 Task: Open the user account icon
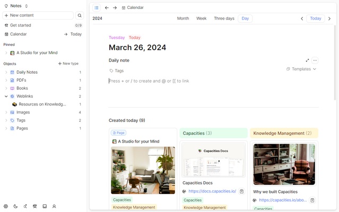(x=54, y=206)
